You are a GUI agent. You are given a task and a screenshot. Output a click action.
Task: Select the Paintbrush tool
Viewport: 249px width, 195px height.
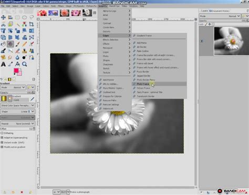pos(17,44)
